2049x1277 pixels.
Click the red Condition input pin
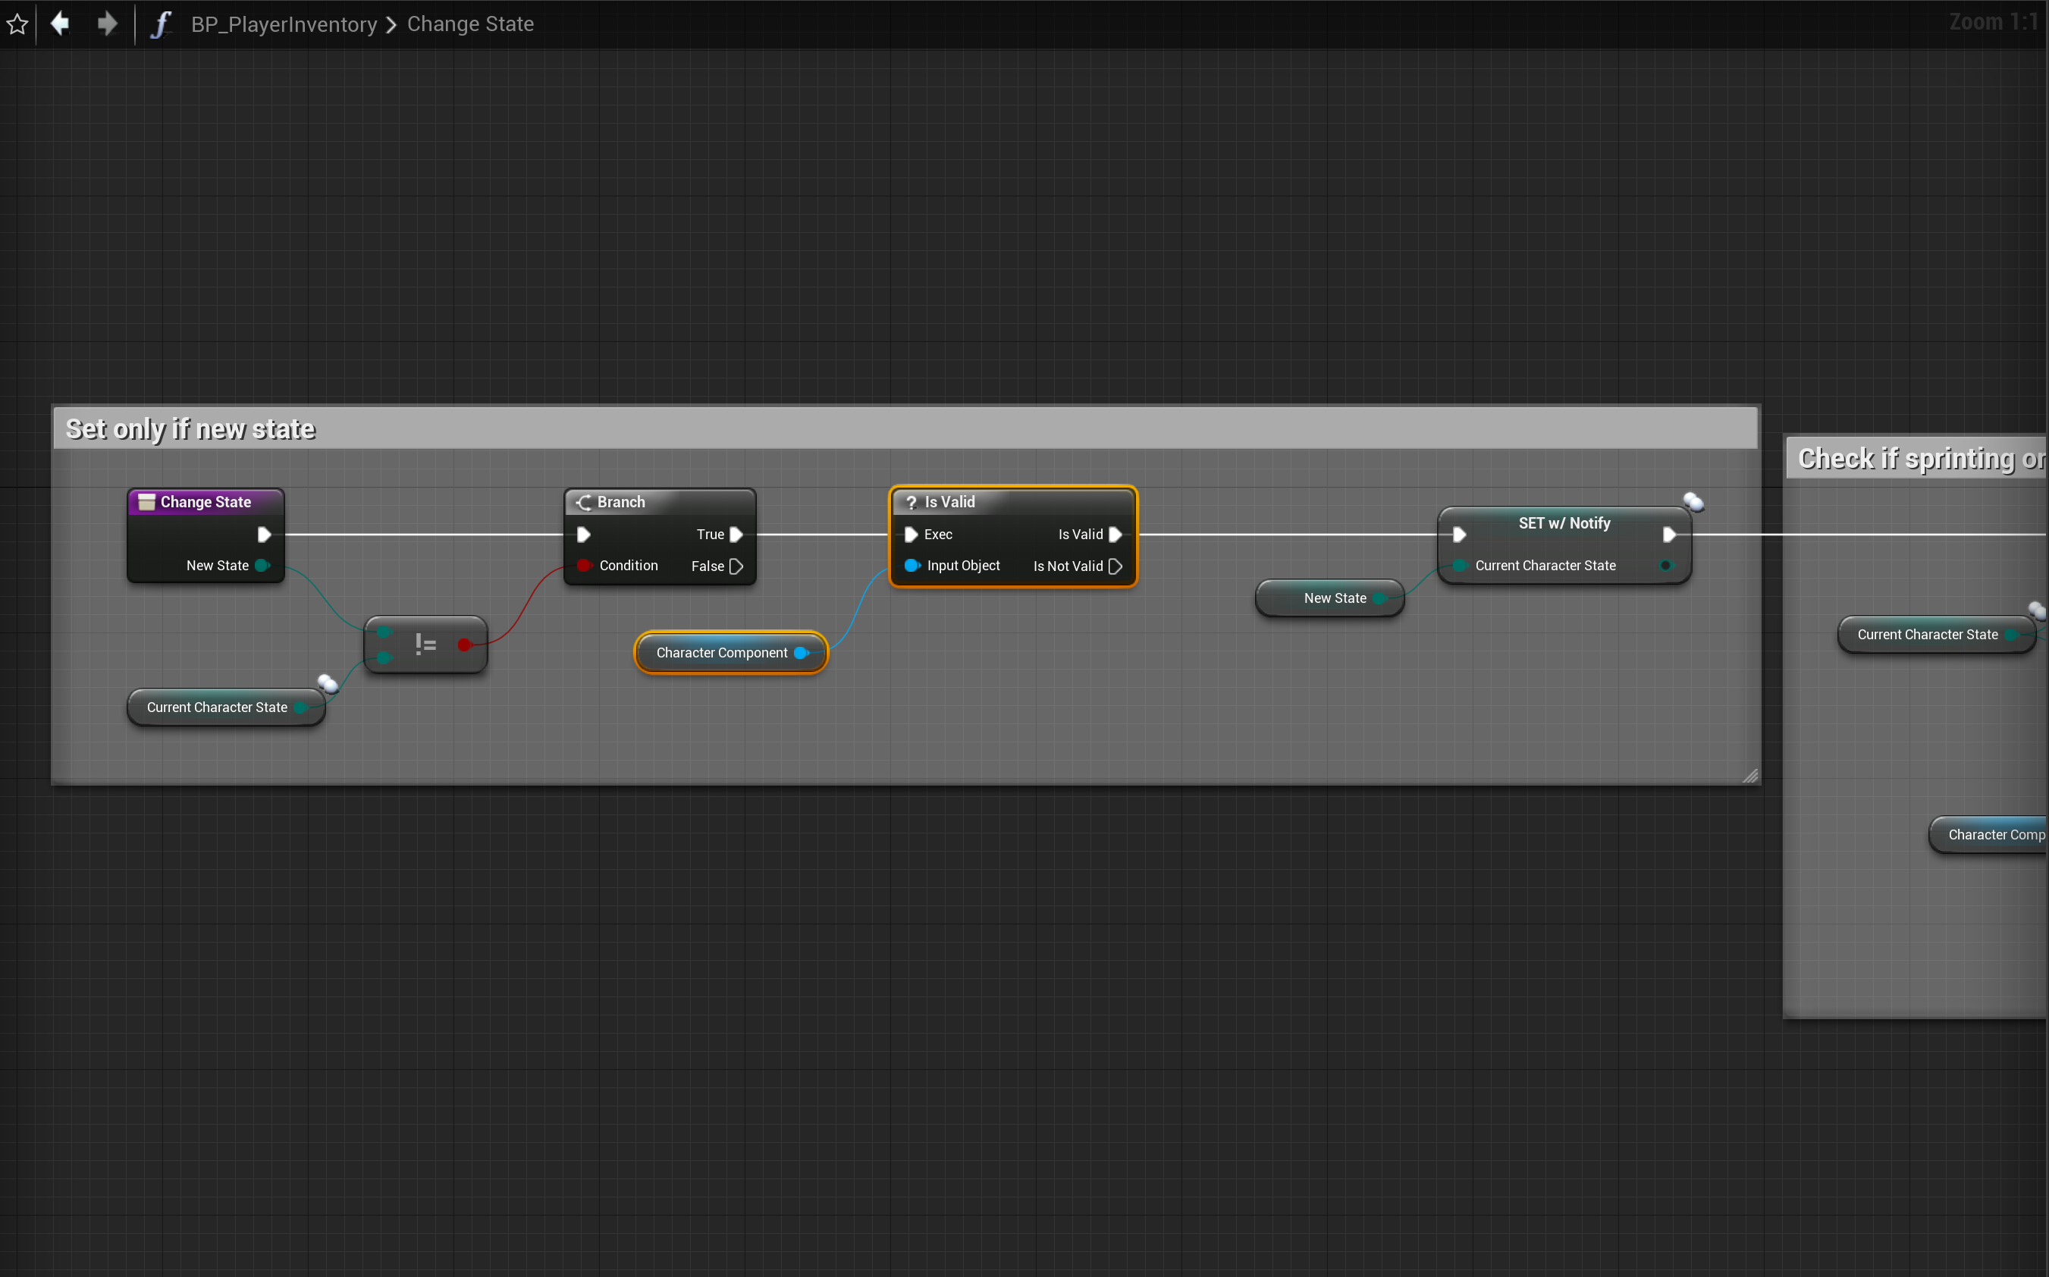click(x=584, y=566)
